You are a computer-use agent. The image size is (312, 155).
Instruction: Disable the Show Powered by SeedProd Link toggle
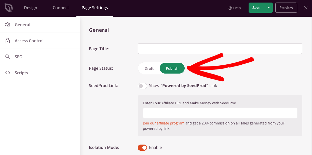click(x=142, y=86)
